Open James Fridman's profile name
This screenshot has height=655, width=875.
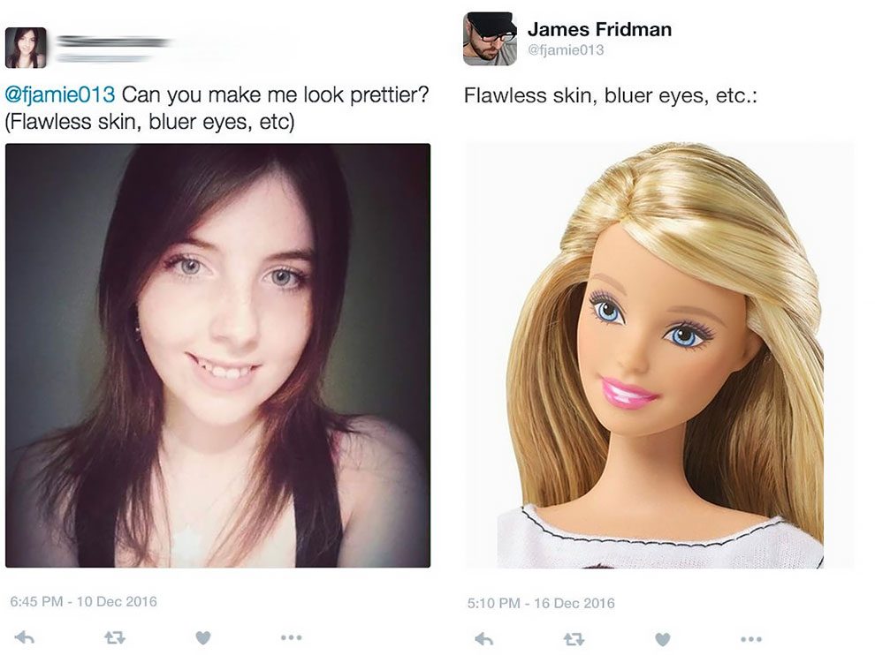(x=599, y=29)
